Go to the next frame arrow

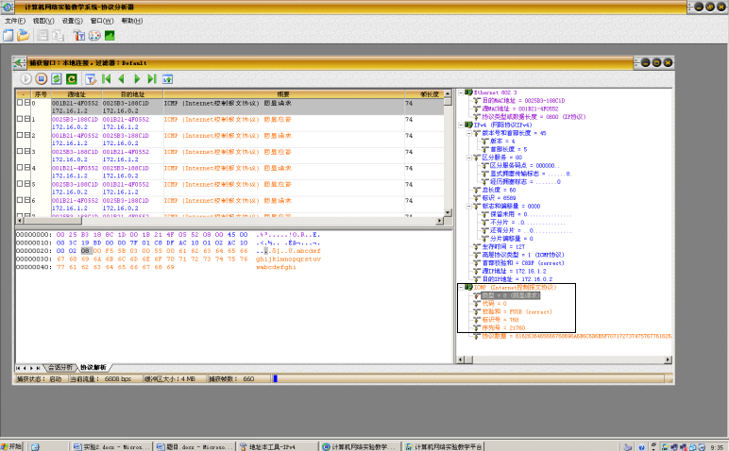pyautogui.click(x=137, y=79)
